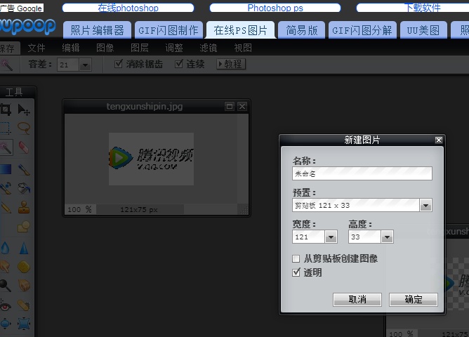Image resolution: width=469 pixels, height=337 pixels.
Task: Select the Red Eye reduction tool
Action: coord(5,306)
